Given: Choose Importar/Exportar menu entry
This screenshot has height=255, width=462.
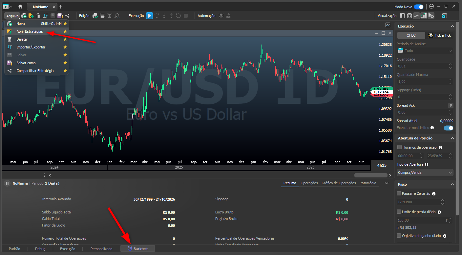Looking at the screenshot, I should tap(37, 47).
